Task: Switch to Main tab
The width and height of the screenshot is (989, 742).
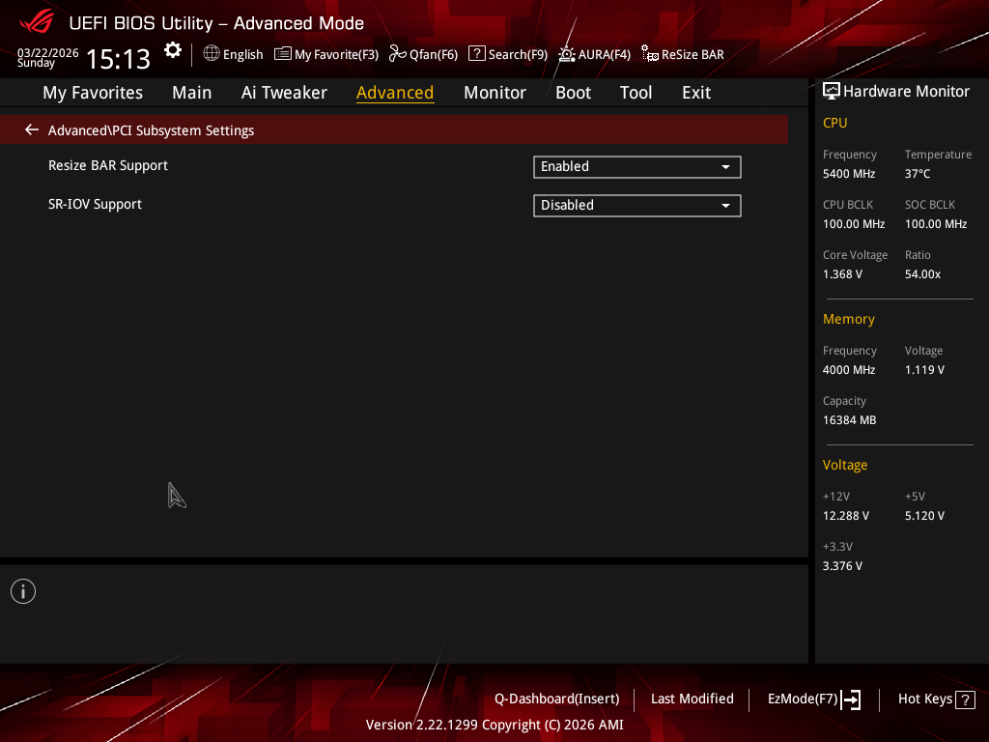Action: pyautogui.click(x=192, y=92)
